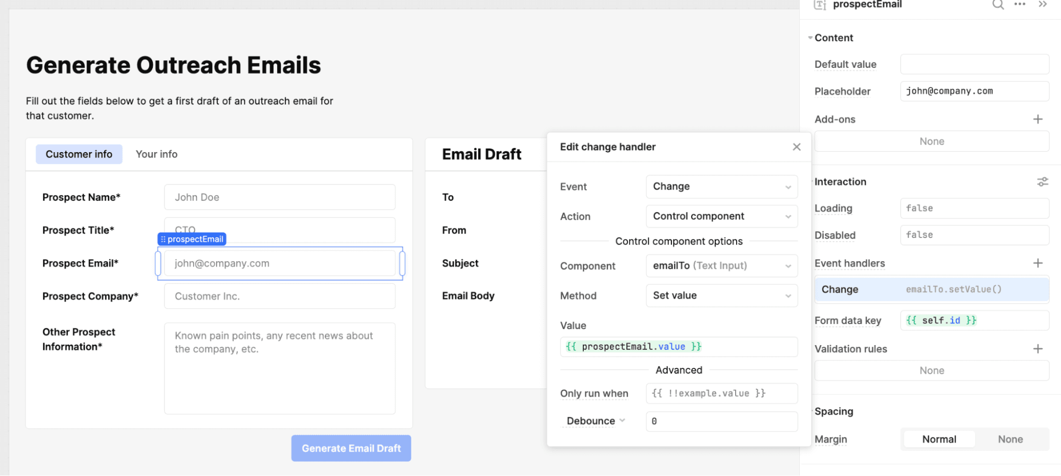The height and width of the screenshot is (476, 1061).
Task: Expand the Method dropdown showing Set value
Action: pos(721,296)
